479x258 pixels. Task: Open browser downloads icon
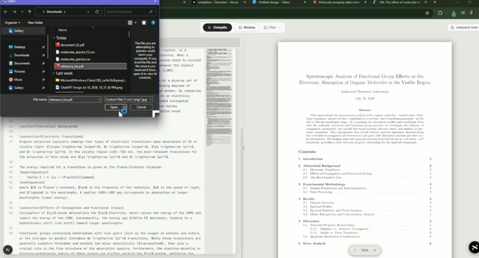pos(453,14)
